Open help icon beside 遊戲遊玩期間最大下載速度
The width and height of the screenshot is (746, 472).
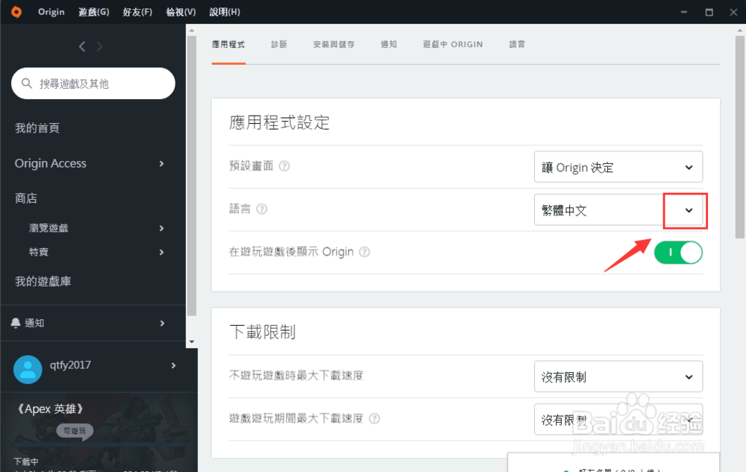(x=374, y=419)
